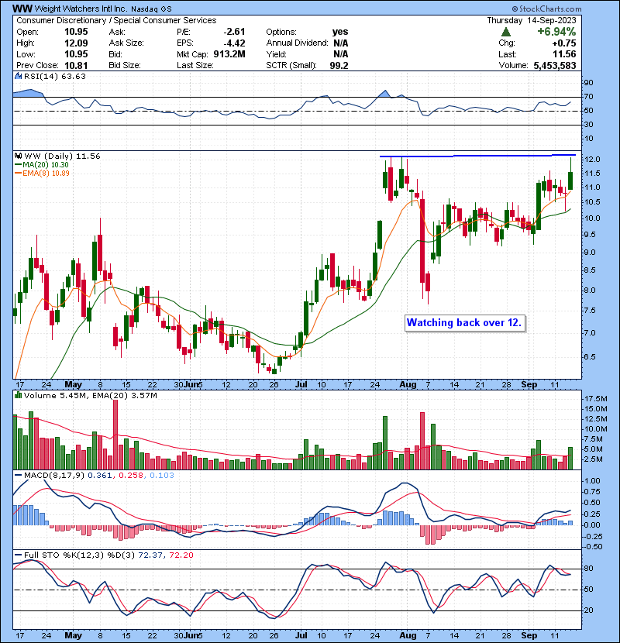Click the Low 10.95 value

[x=76, y=54]
